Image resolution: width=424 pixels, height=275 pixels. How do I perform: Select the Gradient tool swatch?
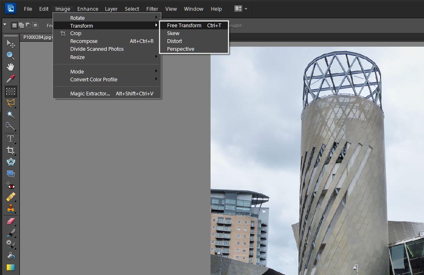(x=11, y=268)
